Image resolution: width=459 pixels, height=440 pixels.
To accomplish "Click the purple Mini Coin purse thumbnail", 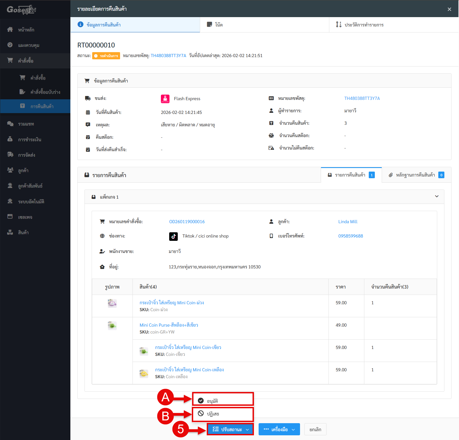I will point(112,303).
